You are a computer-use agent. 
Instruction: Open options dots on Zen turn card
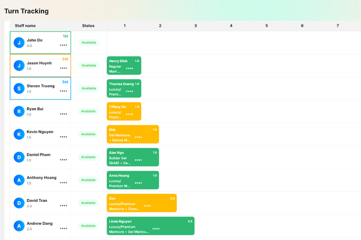click(147, 206)
